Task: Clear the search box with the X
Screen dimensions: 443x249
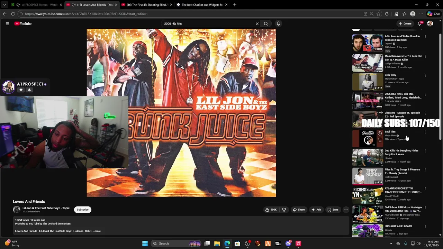Action: point(257,24)
